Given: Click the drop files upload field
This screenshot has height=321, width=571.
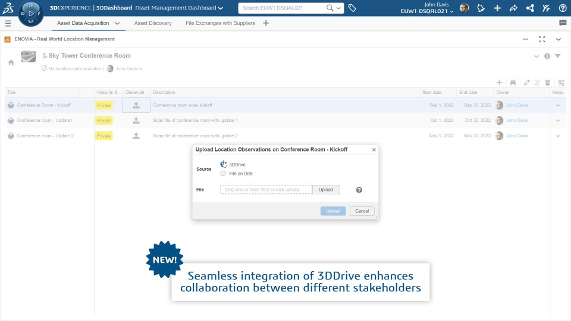Looking at the screenshot, I should (266, 190).
